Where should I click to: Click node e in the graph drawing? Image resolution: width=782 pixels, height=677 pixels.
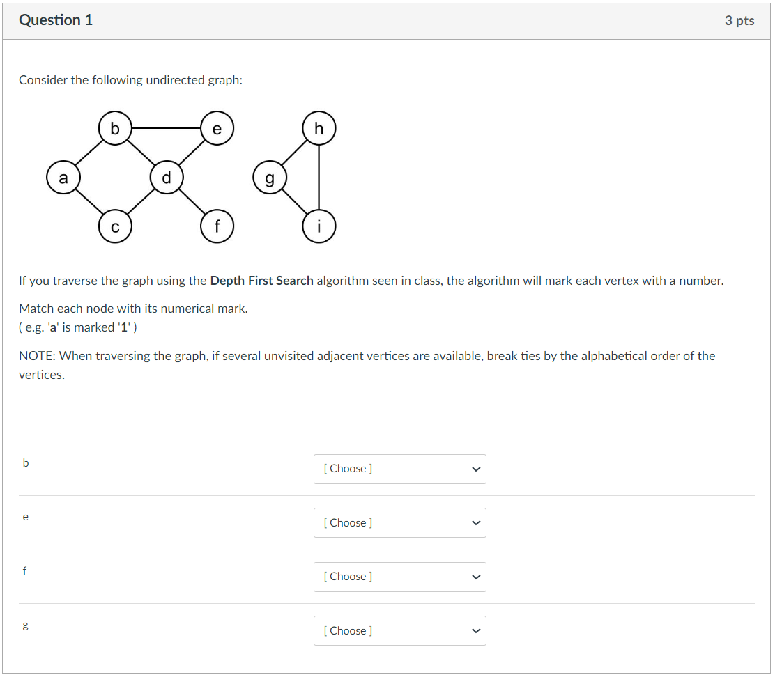[x=217, y=128]
